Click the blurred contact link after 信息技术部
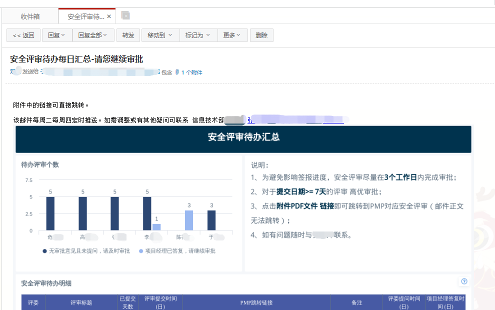This screenshot has width=495, height=310. pyautogui.click(x=296, y=120)
